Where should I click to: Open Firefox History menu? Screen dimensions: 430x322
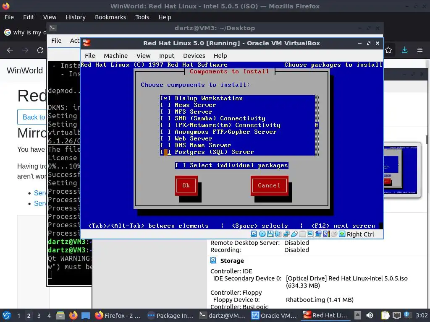pos(76,17)
